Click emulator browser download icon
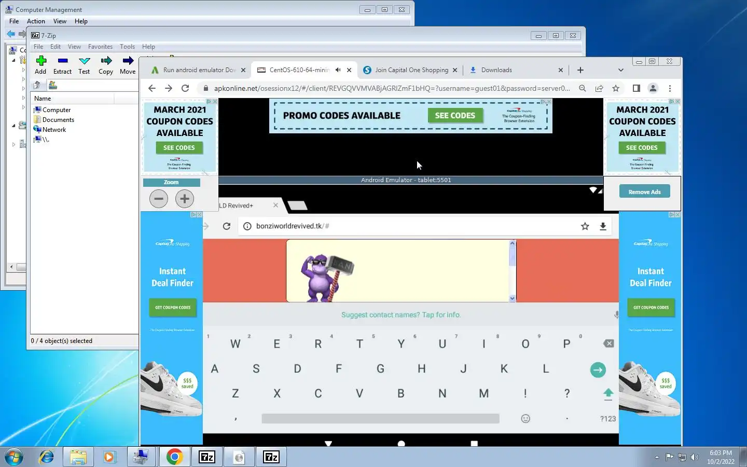 point(603,226)
